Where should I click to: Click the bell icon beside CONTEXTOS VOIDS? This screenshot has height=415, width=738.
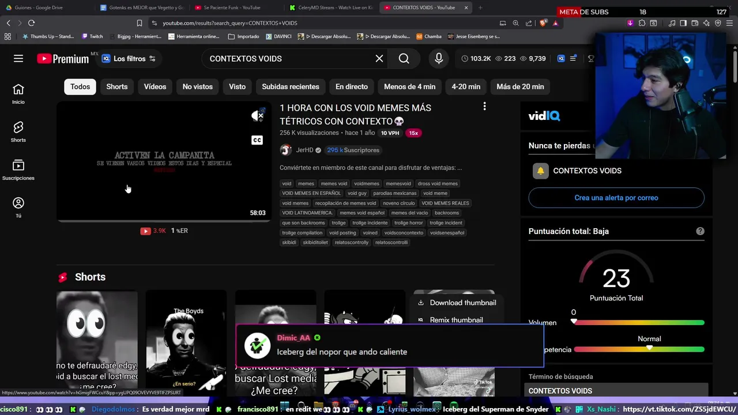point(541,171)
